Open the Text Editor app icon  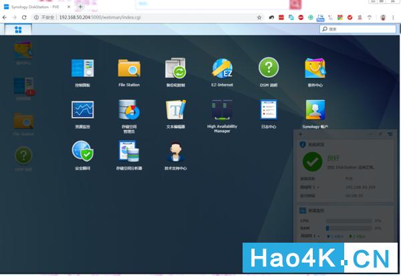175,110
